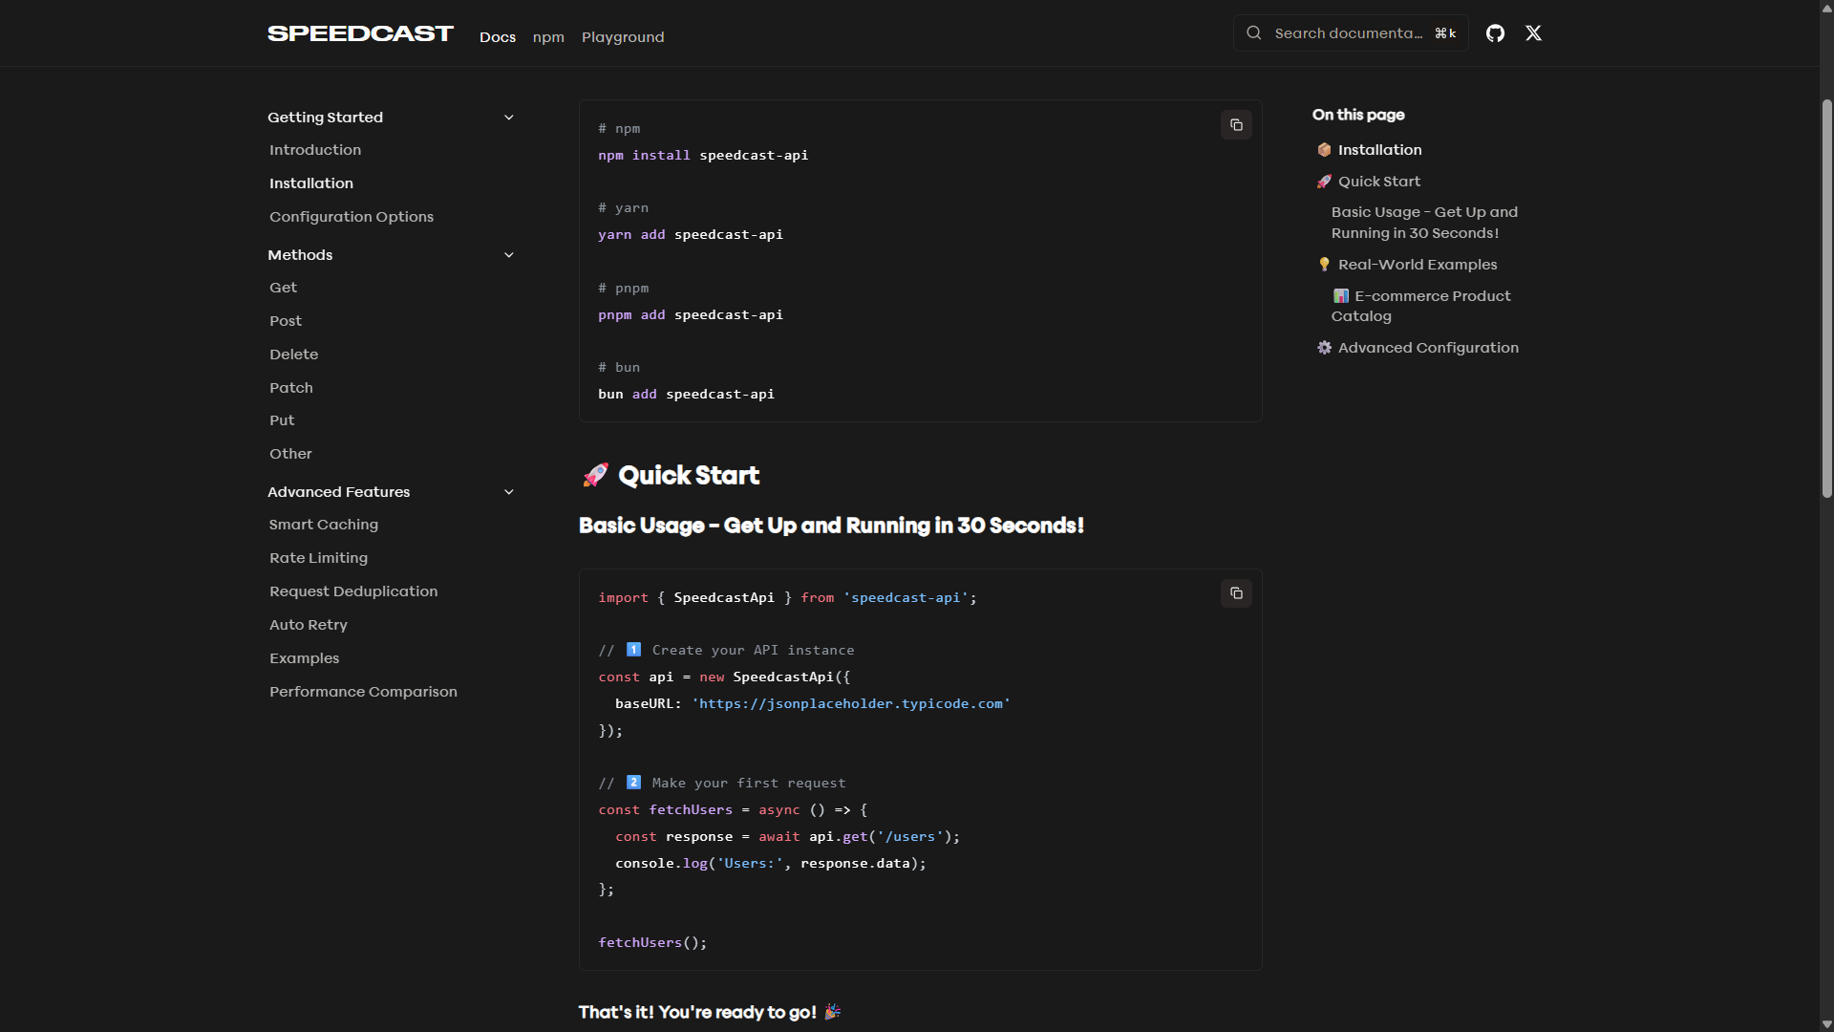Image resolution: width=1834 pixels, height=1032 pixels.
Task: Click the Speedcast logo
Action: tap(360, 33)
